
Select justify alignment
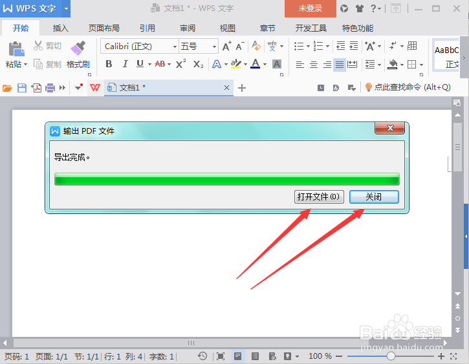(340, 64)
